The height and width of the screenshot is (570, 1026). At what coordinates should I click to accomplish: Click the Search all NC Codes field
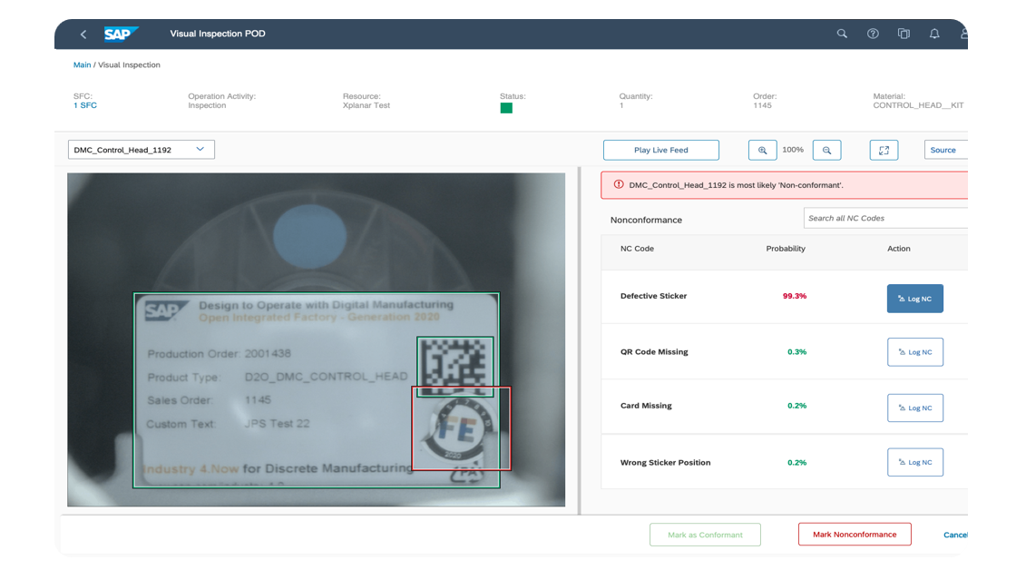(x=884, y=218)
